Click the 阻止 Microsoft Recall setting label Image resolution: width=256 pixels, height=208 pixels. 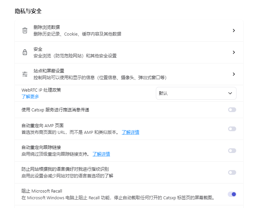coord(42,191)
